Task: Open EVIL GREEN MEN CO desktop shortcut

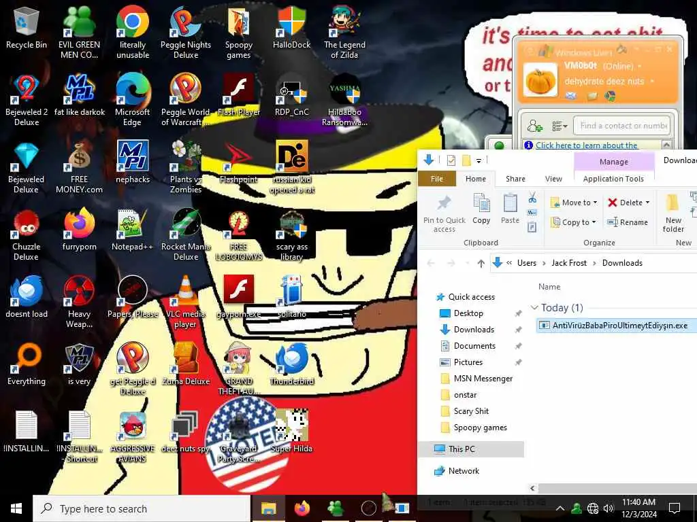Action: click(79, 33)
